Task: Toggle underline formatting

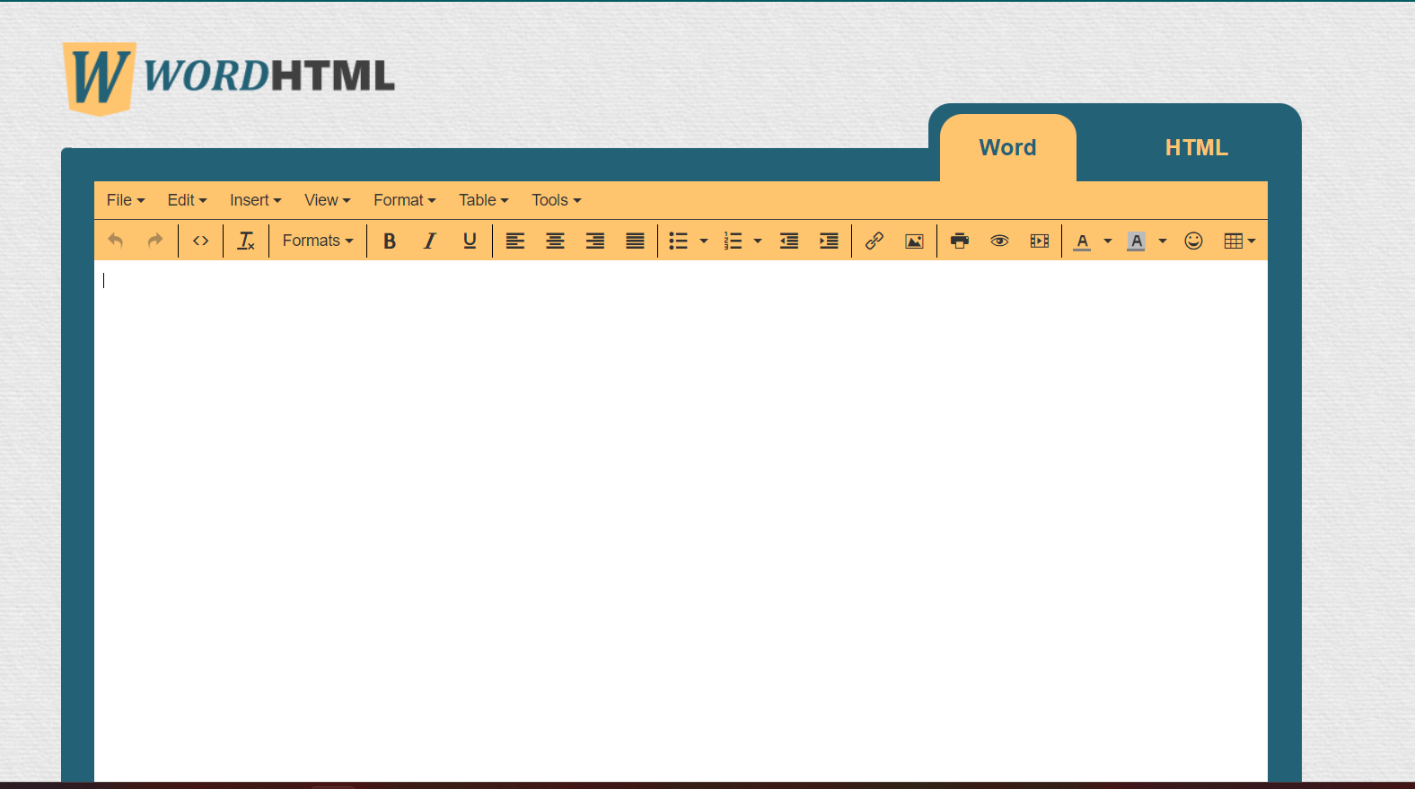Action: 470,241
